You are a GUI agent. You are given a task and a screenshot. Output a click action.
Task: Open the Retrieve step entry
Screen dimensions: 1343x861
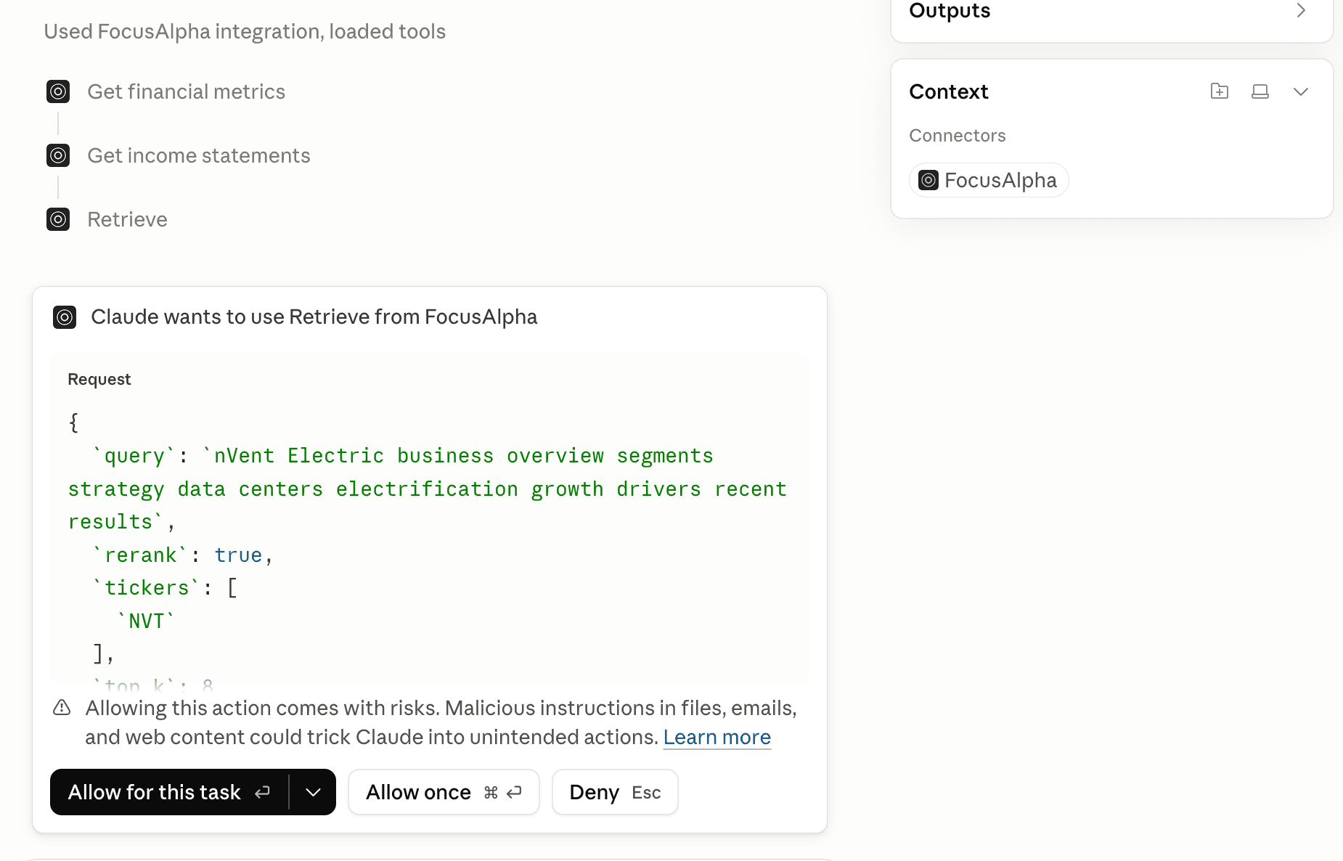tap(127, 219)
